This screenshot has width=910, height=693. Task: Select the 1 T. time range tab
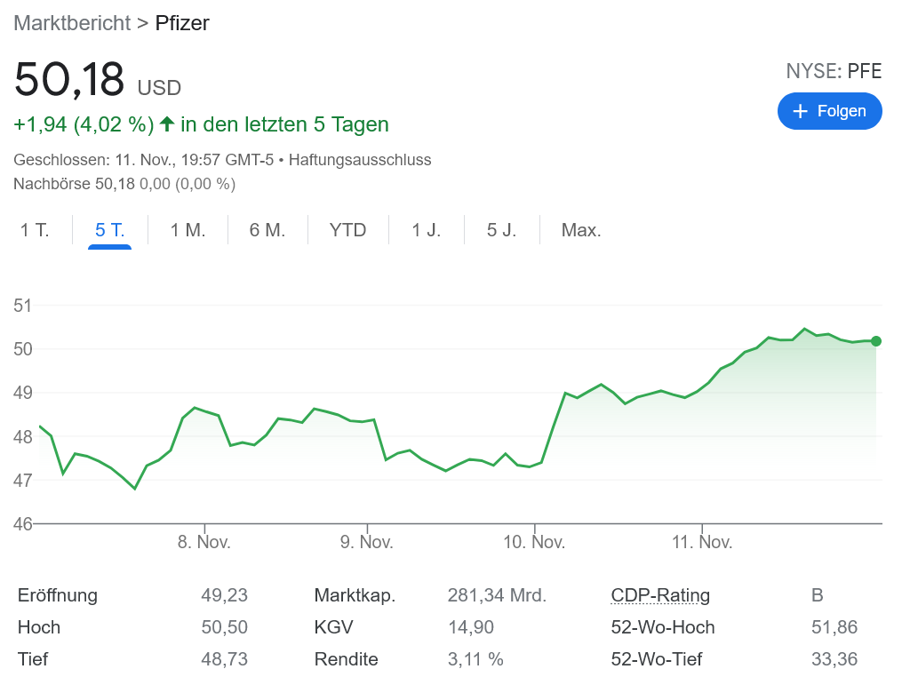click(36, 231)
